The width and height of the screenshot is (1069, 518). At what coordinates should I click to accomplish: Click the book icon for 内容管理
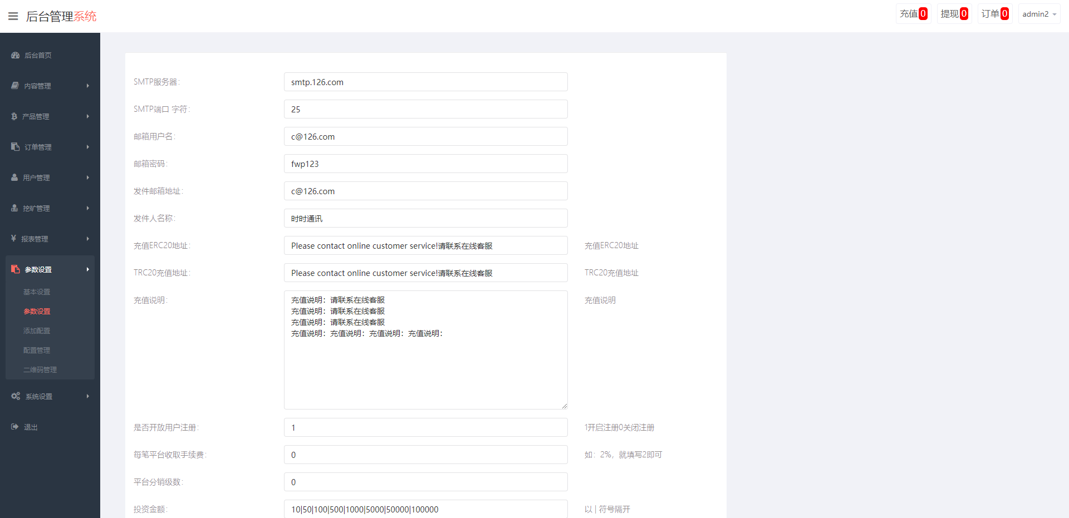point(15,86)
